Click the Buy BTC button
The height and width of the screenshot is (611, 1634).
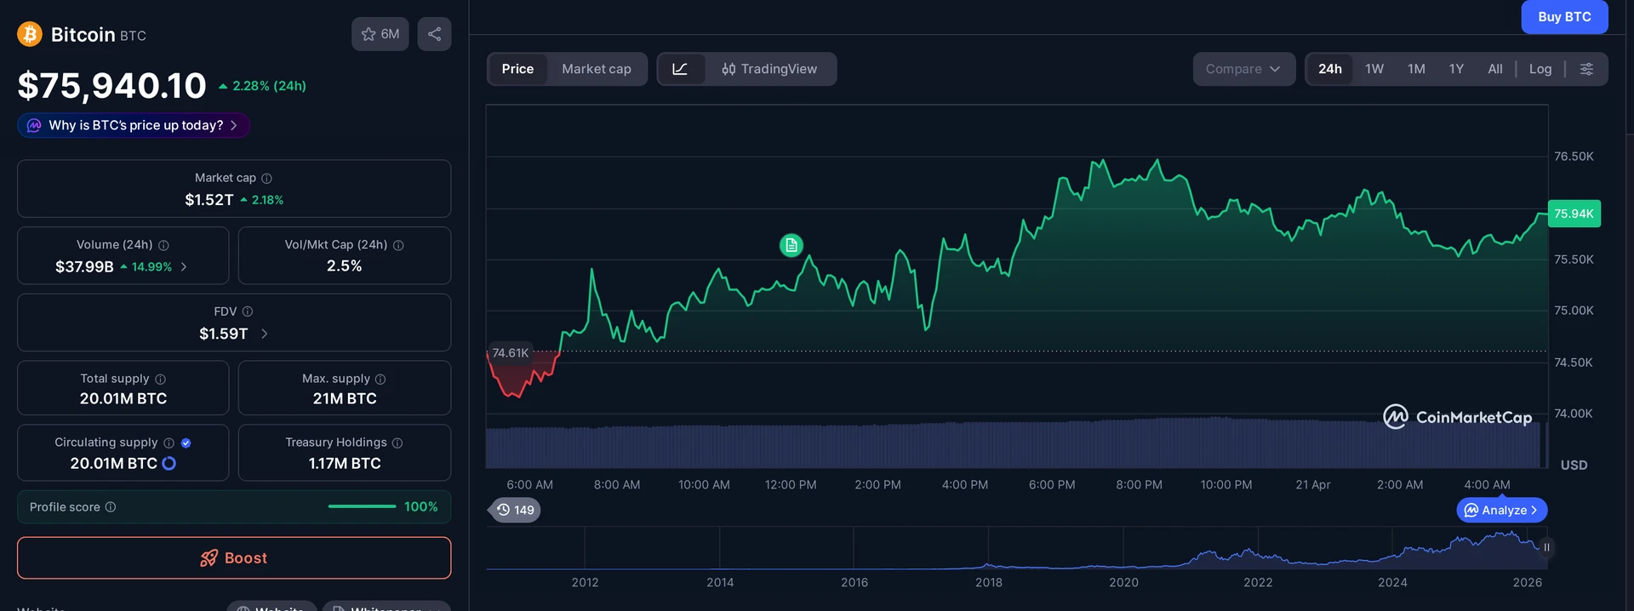[x=1564, y=17]
